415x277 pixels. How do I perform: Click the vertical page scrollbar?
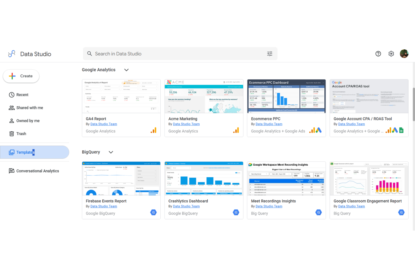414,104
